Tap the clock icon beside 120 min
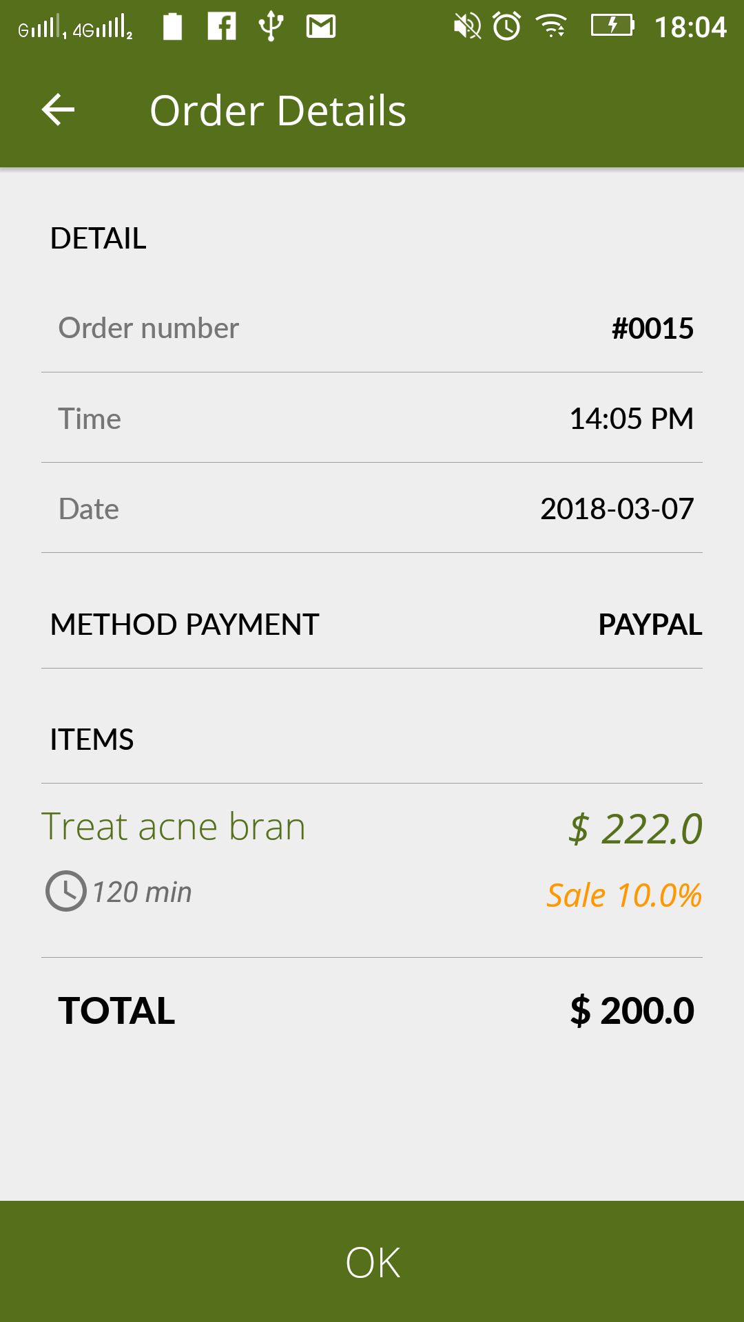The width and height of the screenshot is (744, 1322). coord(65,891)
